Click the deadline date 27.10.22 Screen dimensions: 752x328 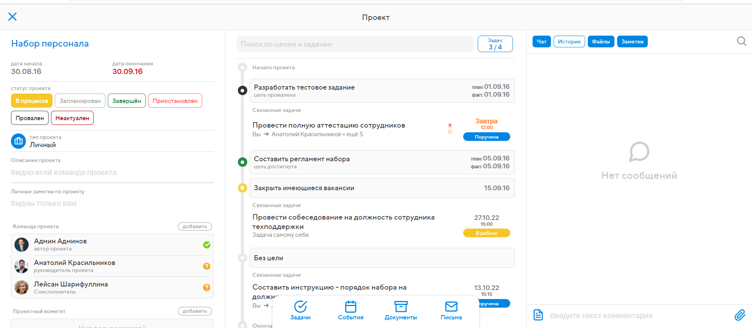(486, 218)
